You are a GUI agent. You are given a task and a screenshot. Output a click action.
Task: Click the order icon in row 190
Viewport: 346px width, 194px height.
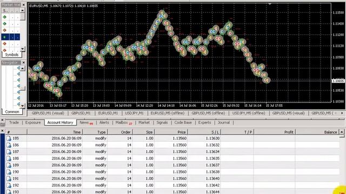(9, 172)
